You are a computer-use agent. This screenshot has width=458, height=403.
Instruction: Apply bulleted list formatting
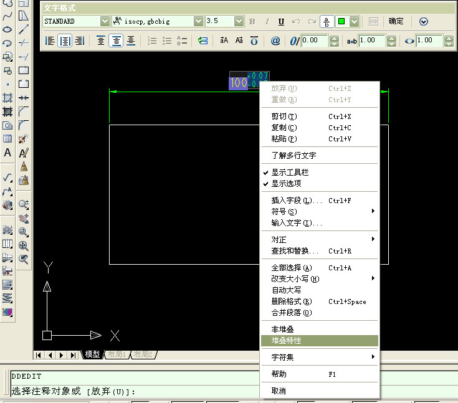click(167, 40)
